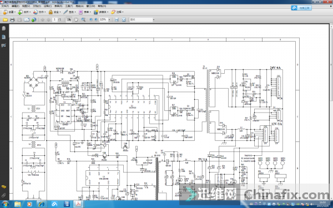Choose the text Select tool

point(69,20)
